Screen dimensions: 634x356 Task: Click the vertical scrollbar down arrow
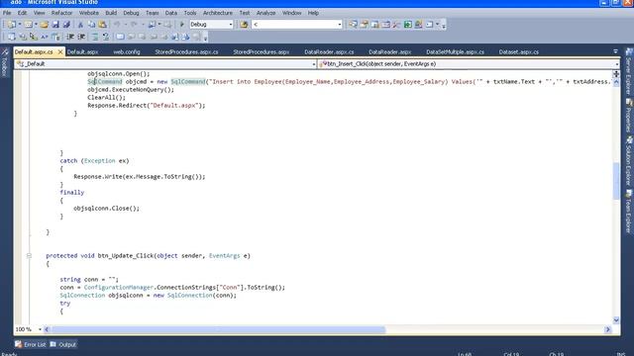pyautogui.click(x=616, y=320)
